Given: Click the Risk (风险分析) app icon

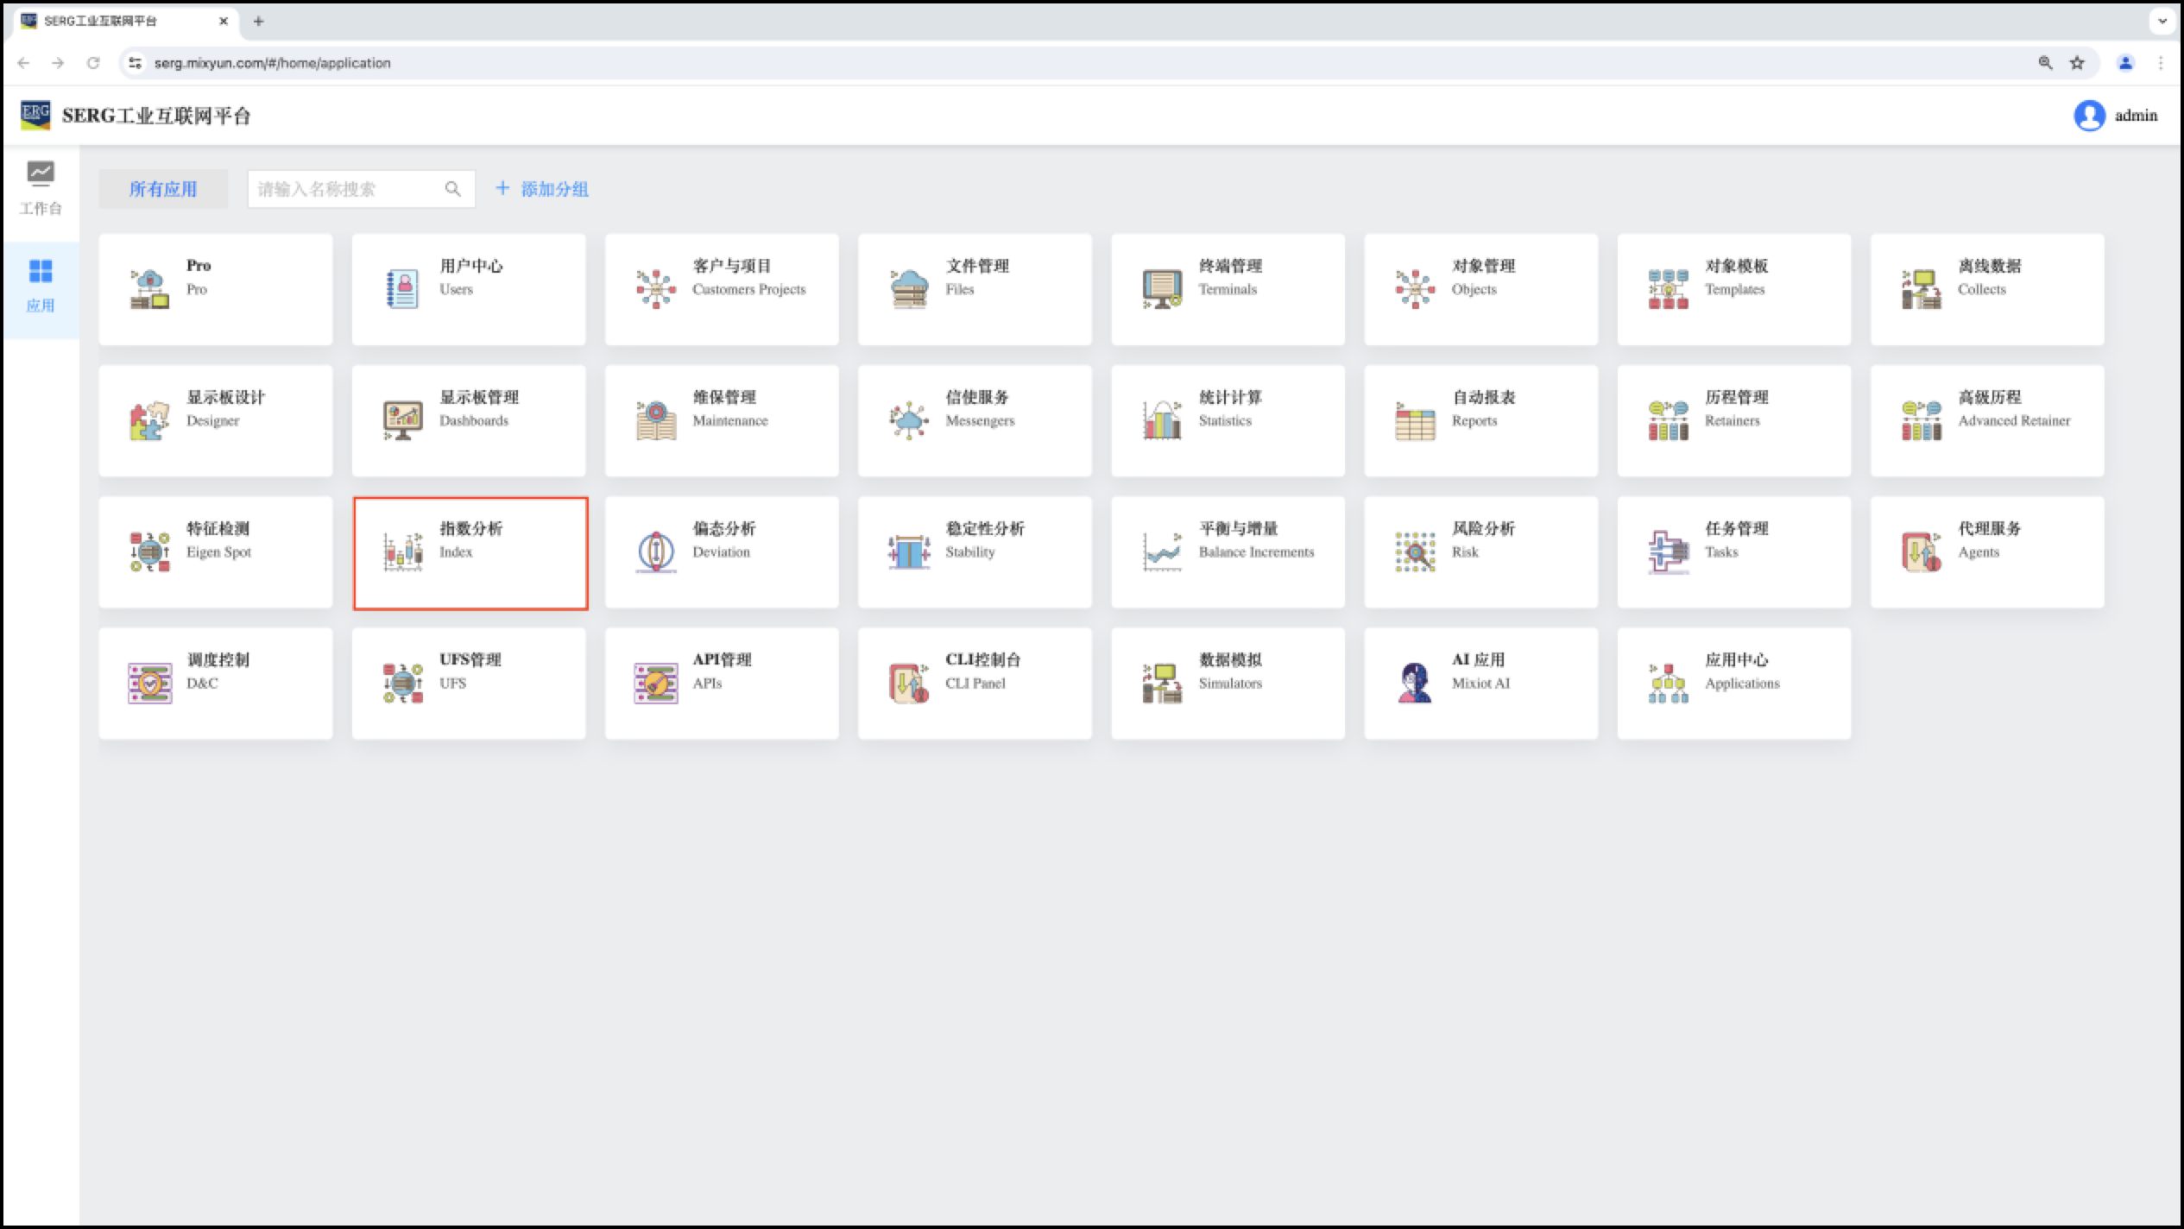Looking at the screenshot, I should pyautogui.click(x=1414, y=551).
